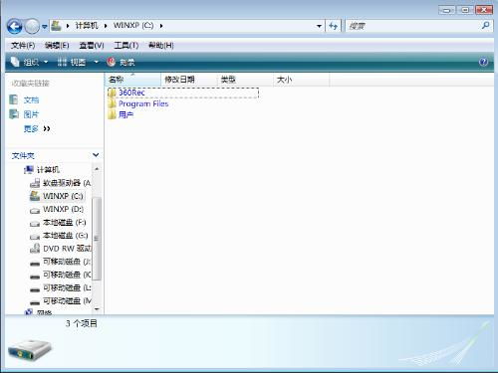Select DVD RW 驱动器 in the tree
This screenshot has width=498, height=373.
[67, 249]
